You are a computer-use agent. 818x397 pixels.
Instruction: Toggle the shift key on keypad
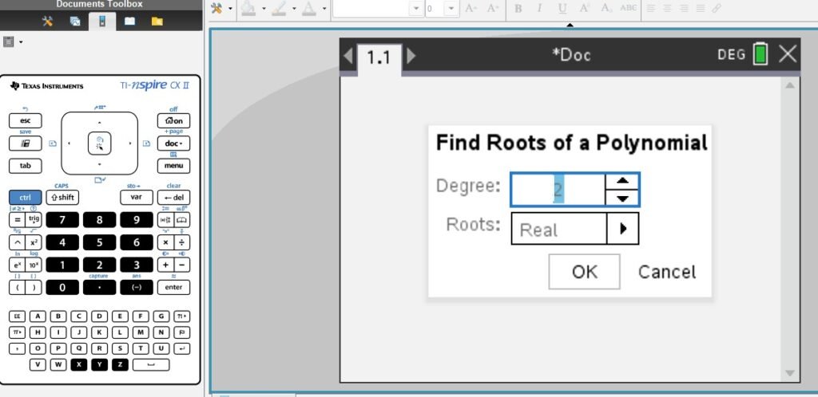(62, 198)
